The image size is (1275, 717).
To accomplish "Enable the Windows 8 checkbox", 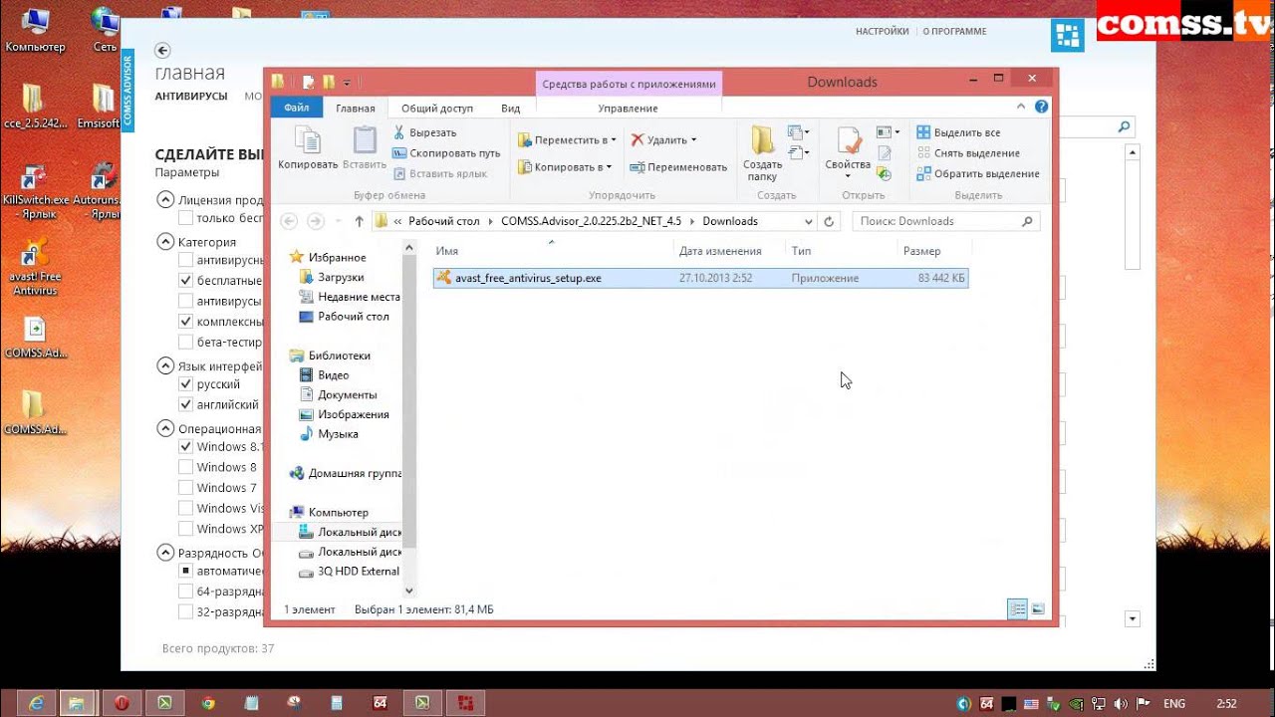I will pos(185,467).
